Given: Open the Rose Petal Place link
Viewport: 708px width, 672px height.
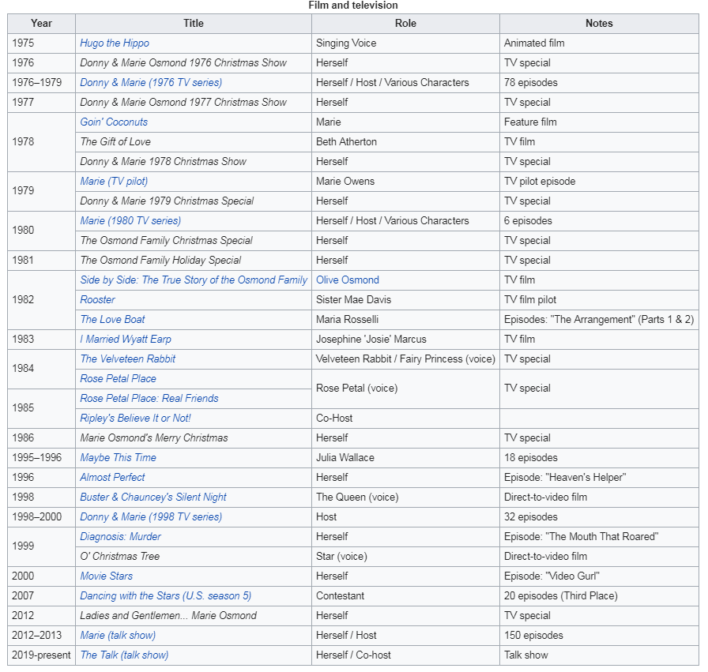Looking at the screenshot, I should 118,379.
